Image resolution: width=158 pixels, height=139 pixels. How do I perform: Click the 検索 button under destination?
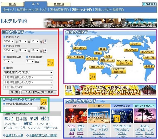coord(14,92)
